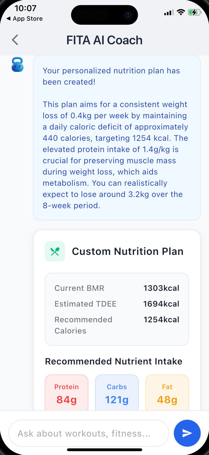Tap the personalized nutrition plan message bubble

tap(117, 138)
